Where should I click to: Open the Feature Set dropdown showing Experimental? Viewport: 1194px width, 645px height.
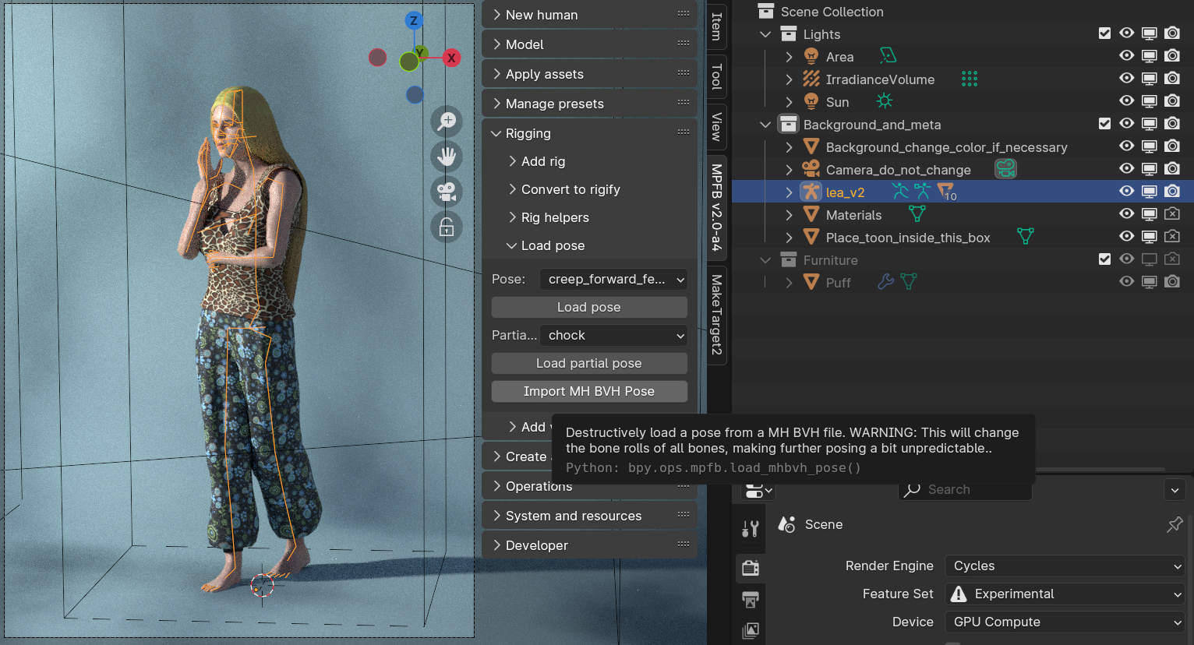tap(1065, 594)
